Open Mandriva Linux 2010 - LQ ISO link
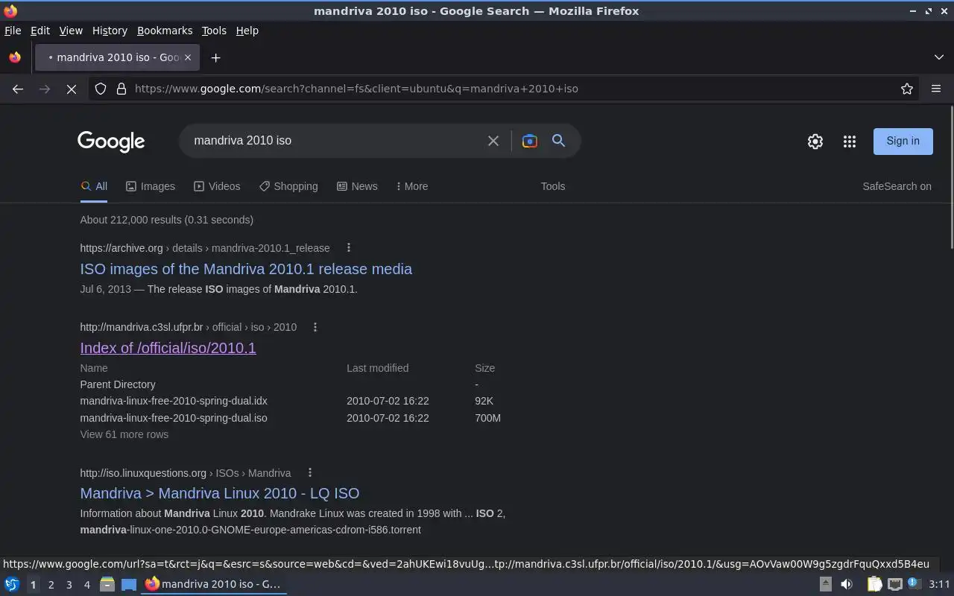Viewport: 954px width, 596px height. [x=219, y=493]
